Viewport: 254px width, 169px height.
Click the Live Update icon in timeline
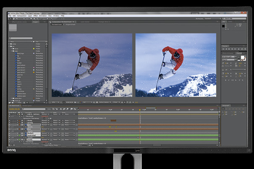[x=53, y=109]
